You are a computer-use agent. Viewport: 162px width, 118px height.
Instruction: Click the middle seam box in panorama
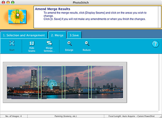coord(63,82)
